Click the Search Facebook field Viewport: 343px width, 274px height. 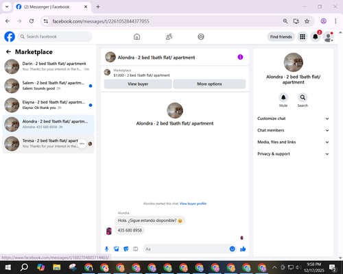(x=55, y=36)
